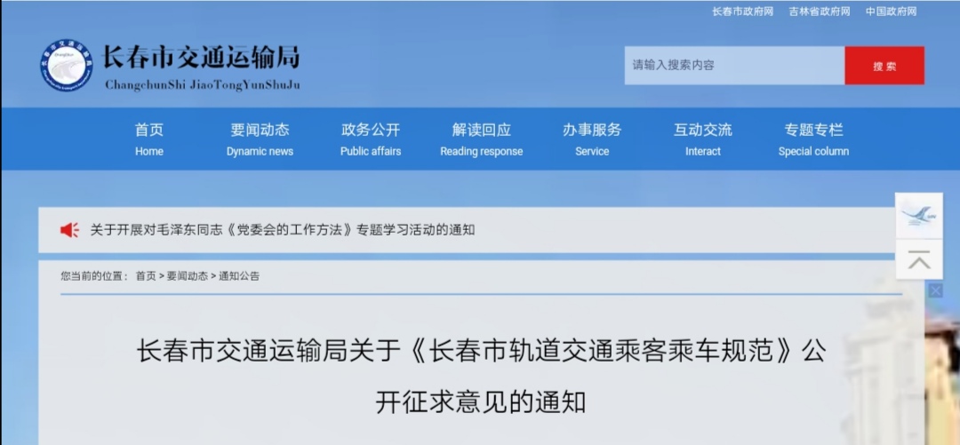The image size is (960, 445).
Task: Click the search input field
Action: tap(733, 66)
